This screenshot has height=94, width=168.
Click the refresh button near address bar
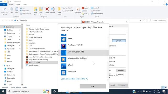[x=144, y=21]
